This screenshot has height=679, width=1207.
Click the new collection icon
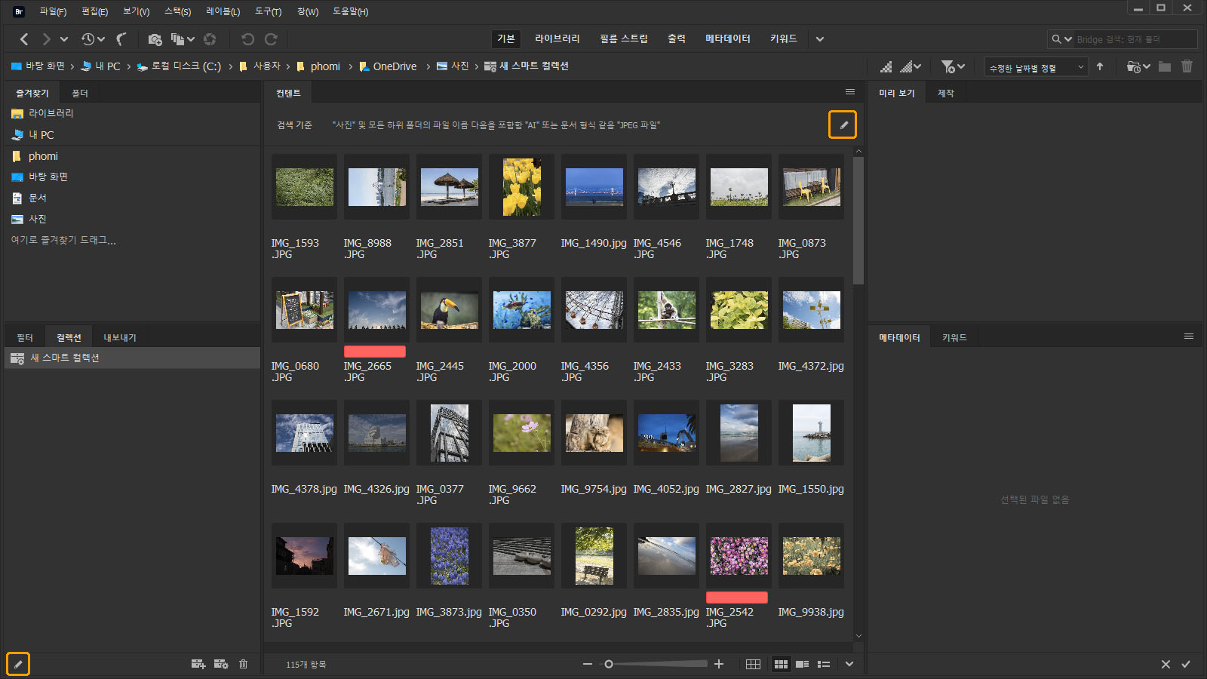tap(198, 664)
